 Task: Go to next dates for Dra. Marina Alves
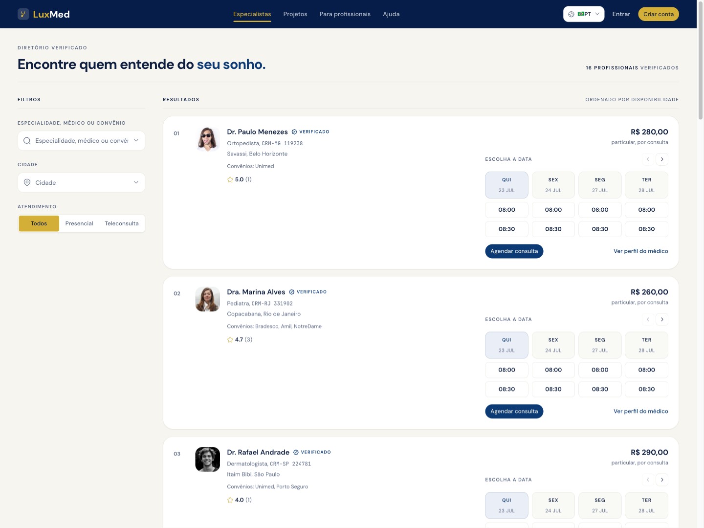(x=662, y=319)
